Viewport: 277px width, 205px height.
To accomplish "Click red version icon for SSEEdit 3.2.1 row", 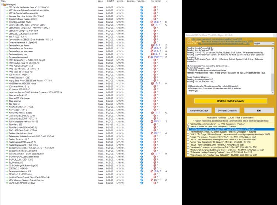I will tap(155, 168).
